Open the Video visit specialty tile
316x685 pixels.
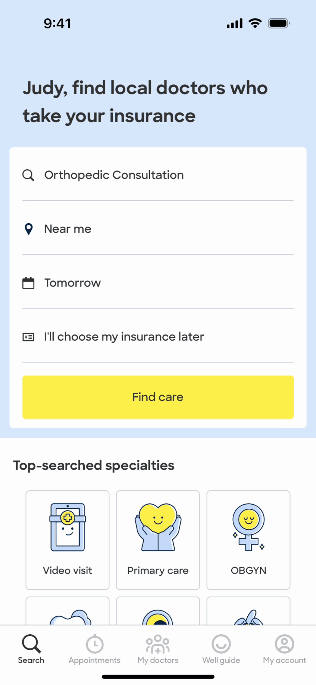pos(68,540)
